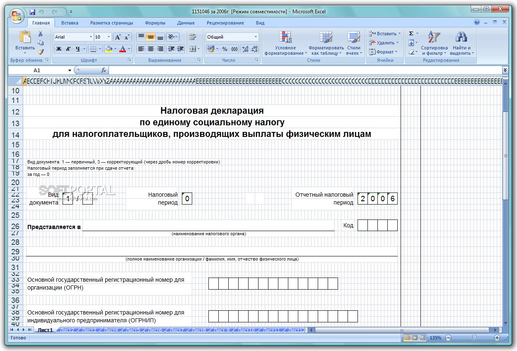Apply thousands separator 000 format
Viewport: 517px width, 351px height.
point(234,49)
